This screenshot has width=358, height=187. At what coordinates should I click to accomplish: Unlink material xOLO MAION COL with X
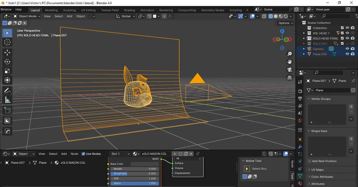[191, 154]
